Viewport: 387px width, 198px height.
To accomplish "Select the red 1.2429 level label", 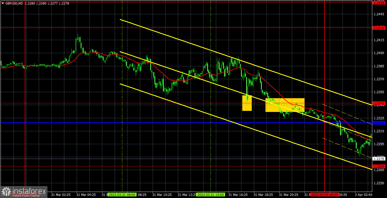I will click(x=379, y=28).
